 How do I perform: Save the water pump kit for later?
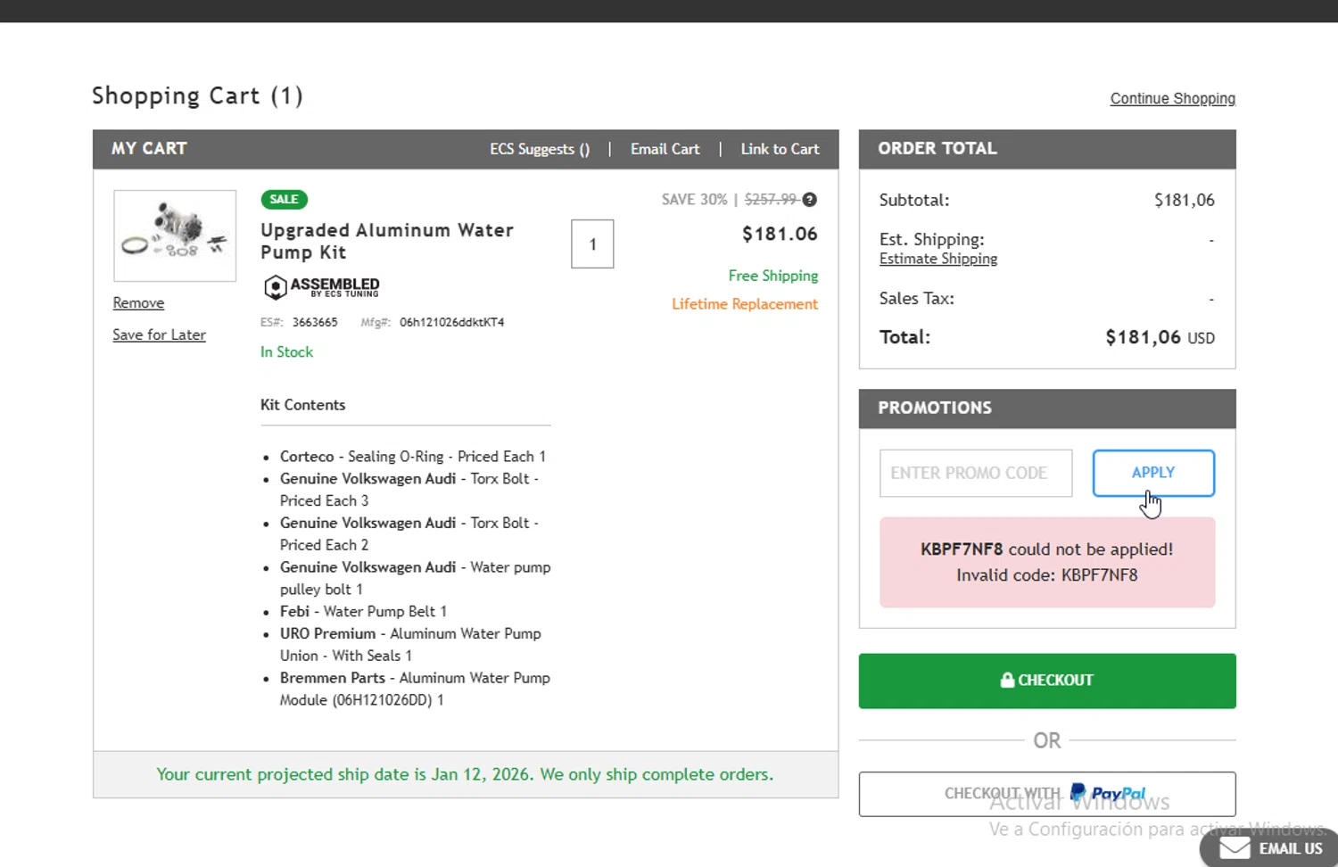[x=159, y=334]
